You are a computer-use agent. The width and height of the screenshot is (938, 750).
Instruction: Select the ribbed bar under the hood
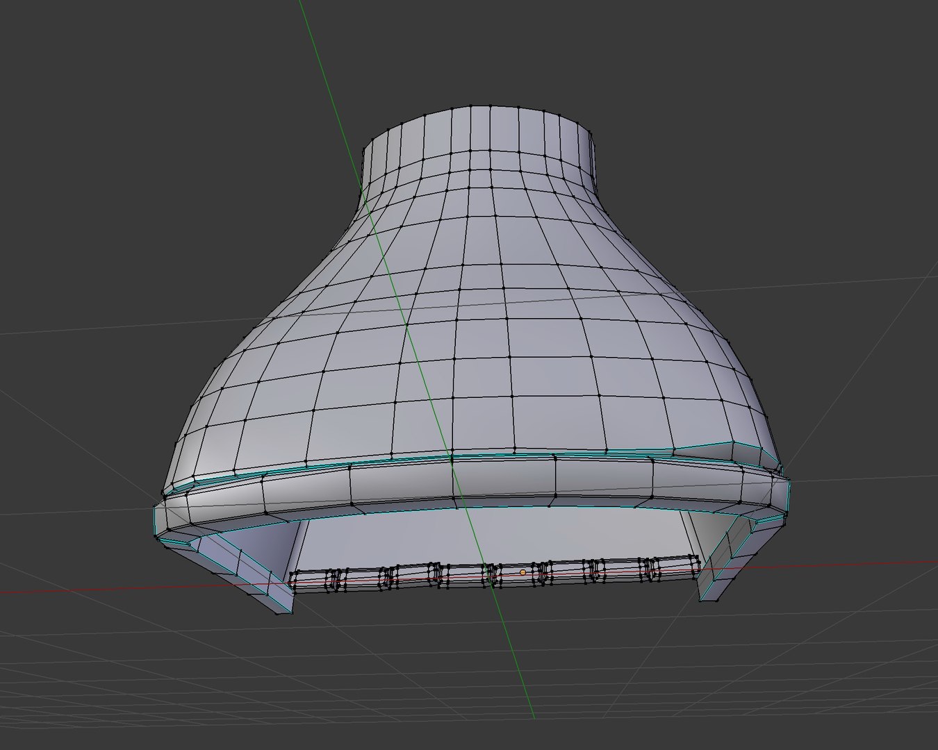(x=495, y=574)
